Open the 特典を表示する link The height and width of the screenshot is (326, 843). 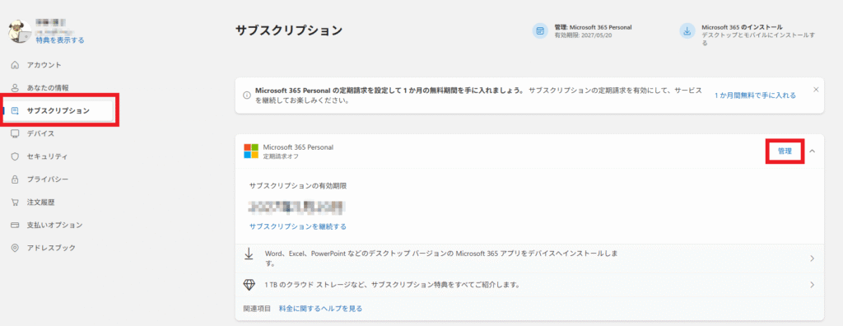point(60,40)
